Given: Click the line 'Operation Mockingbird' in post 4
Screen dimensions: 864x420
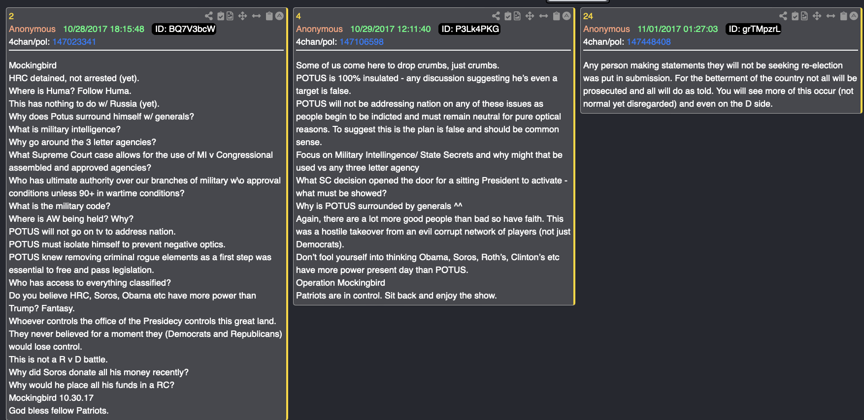Looking at the screenshot, I should pyautogui.click(x=340, y=283).
